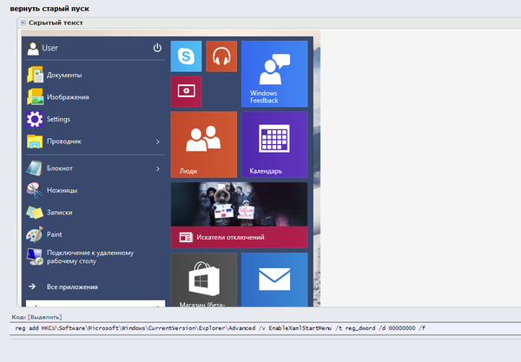Open the Music headphones tile
This screenshot has width=521, height=362.
(x=221, y=56)
